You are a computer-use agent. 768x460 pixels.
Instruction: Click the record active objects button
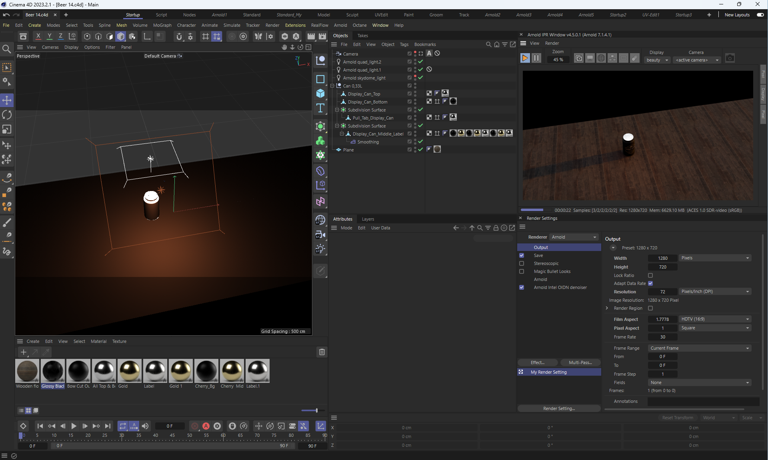(195, 426)
